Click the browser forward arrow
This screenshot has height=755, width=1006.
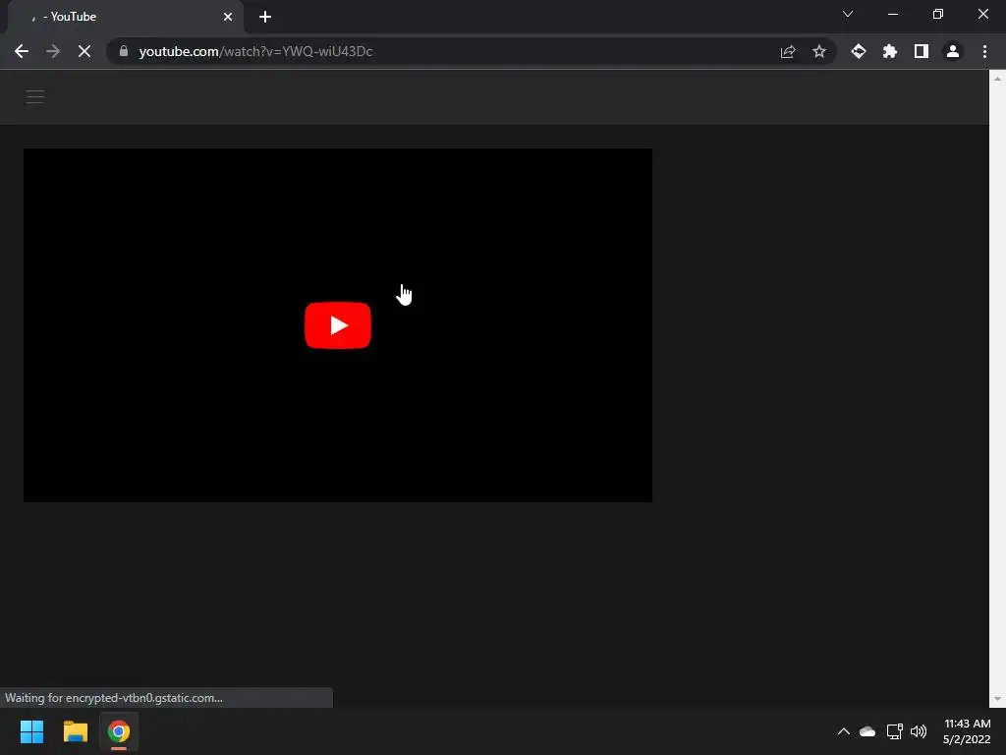pos(53,51)
